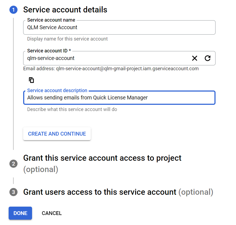Copy the service account email address
Screen dimensions: 236x225
pos(31,80)
